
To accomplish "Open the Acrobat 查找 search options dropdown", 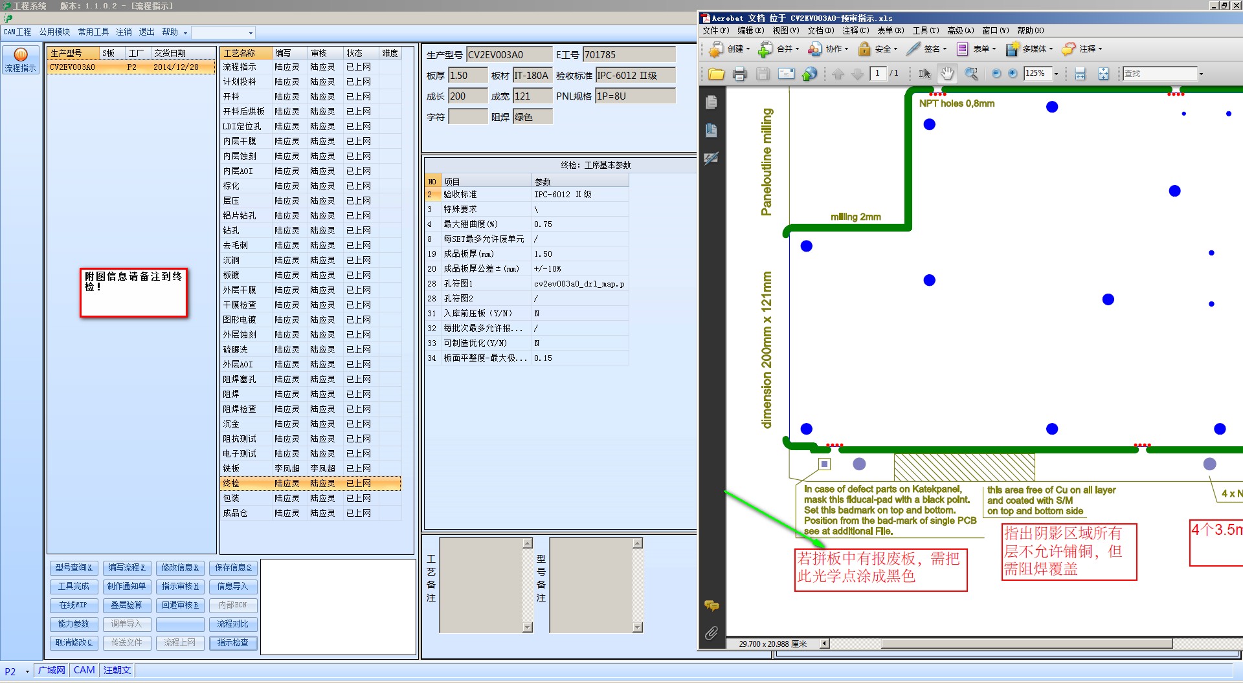I will [1201, 74].
